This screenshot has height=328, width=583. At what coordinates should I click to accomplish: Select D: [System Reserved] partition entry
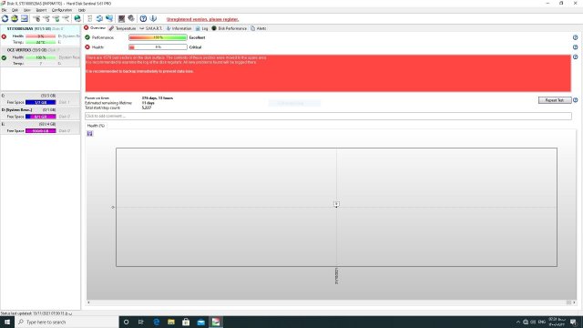pyautogui.click(x=40, y=113)
